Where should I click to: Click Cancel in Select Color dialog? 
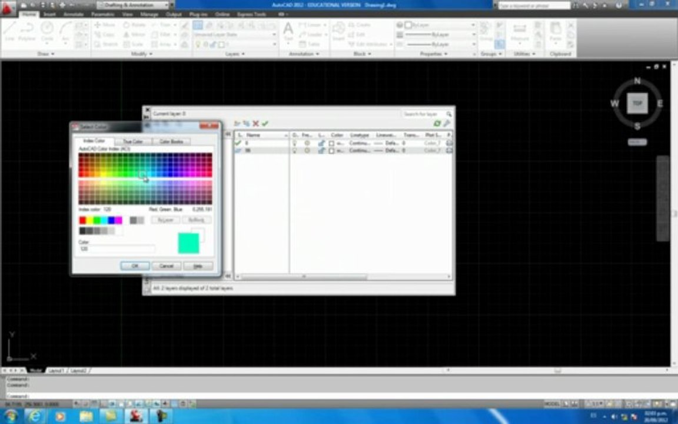(x=167, y=266)
